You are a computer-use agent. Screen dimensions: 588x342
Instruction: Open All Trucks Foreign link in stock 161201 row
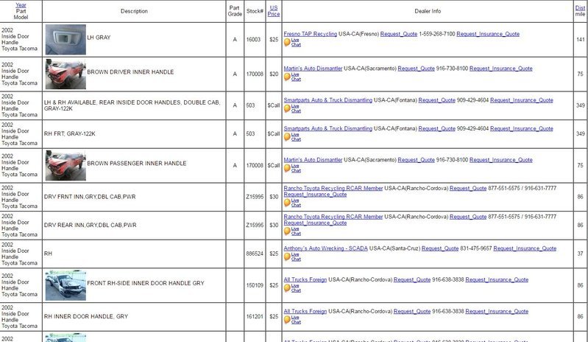click(x=305, y=311)
